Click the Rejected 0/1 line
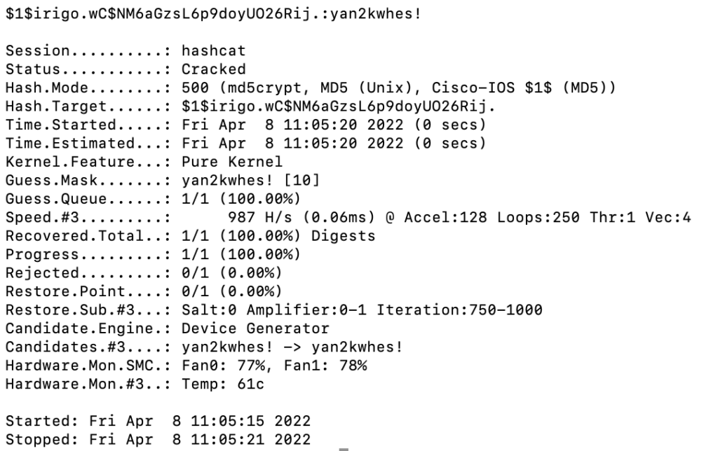718x451 pixels. click(143, 272)
